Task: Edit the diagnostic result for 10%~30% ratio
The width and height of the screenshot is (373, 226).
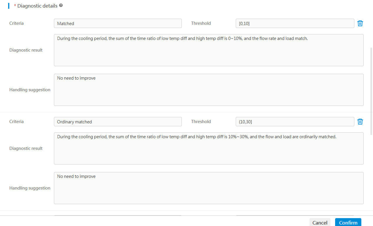Action: tap(209, 148)
